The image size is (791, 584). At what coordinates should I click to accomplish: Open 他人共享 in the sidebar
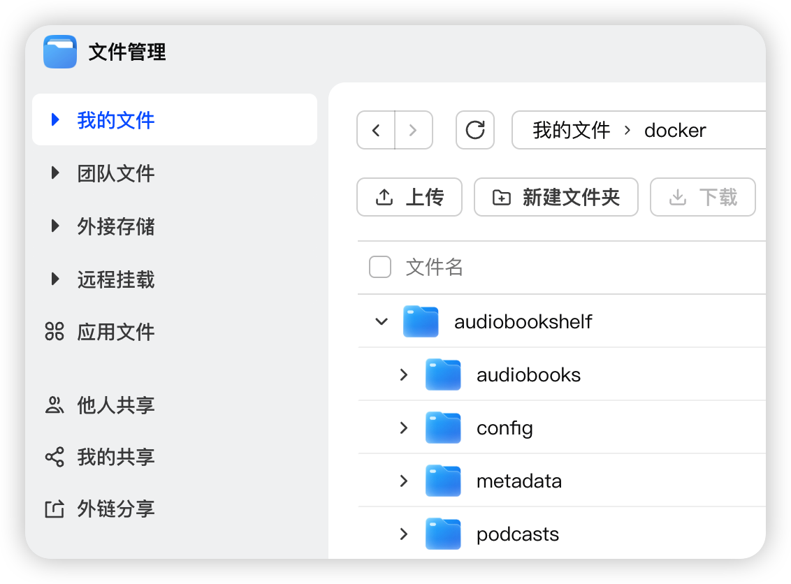coord(115,405)
